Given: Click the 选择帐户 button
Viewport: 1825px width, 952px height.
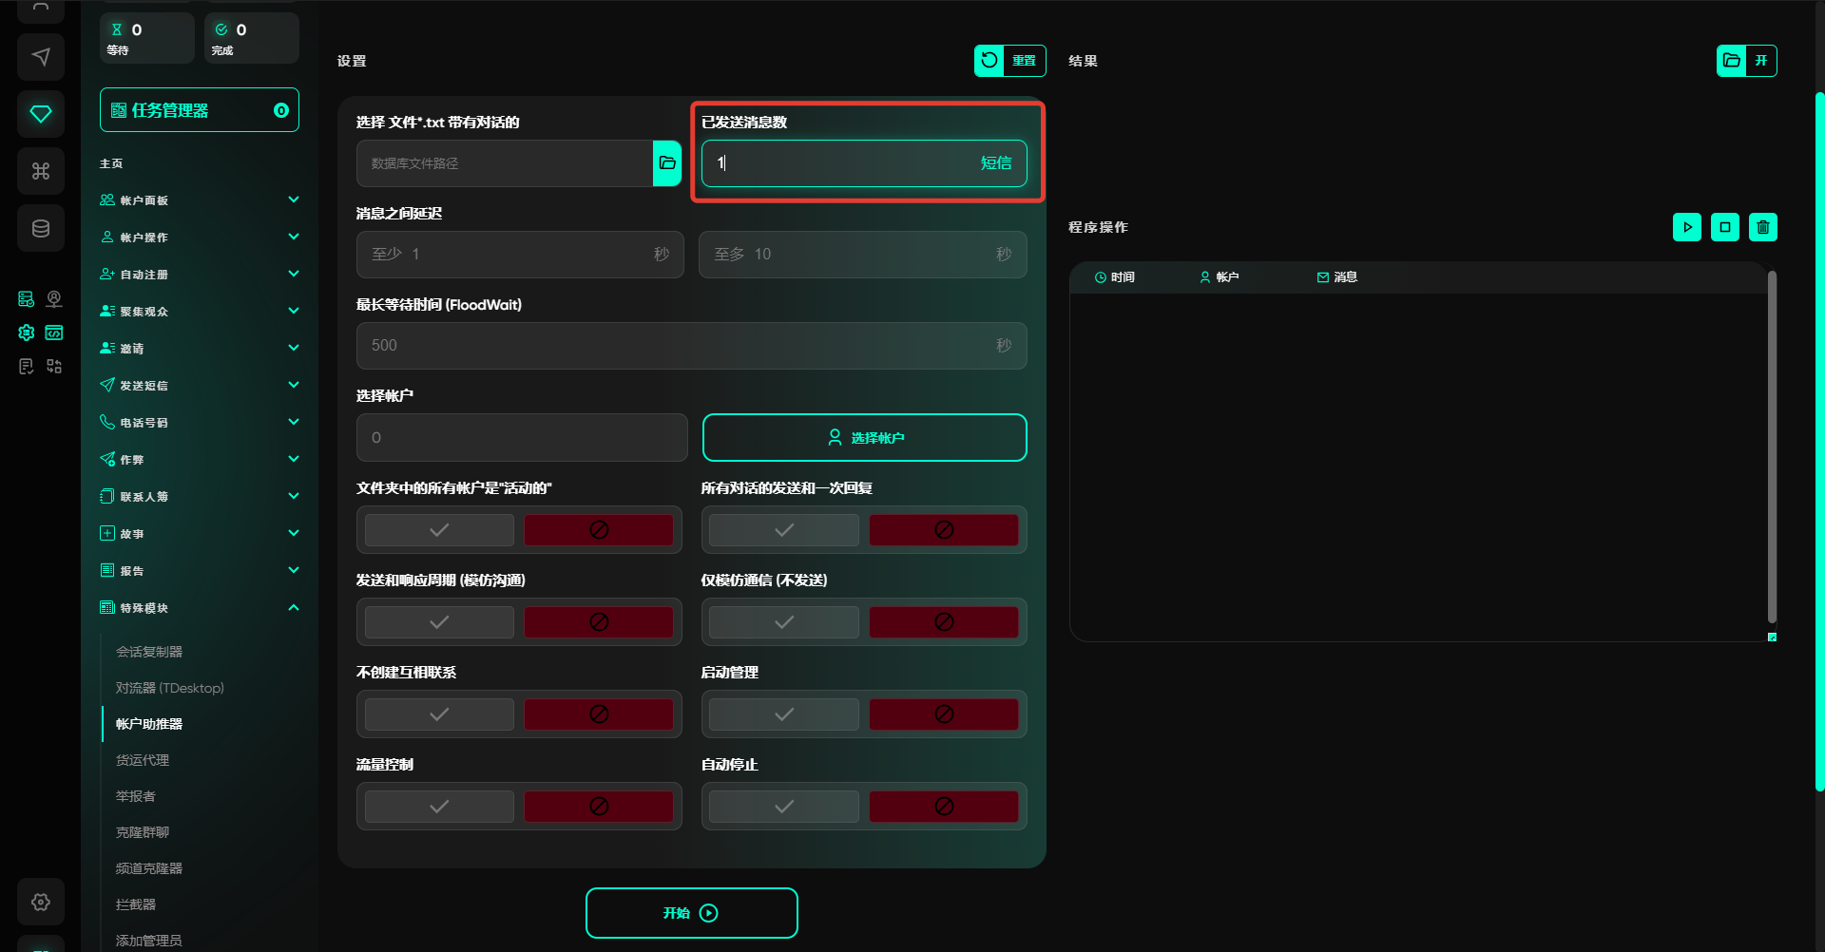Looking at the screenshot, I should click(864, 438).
